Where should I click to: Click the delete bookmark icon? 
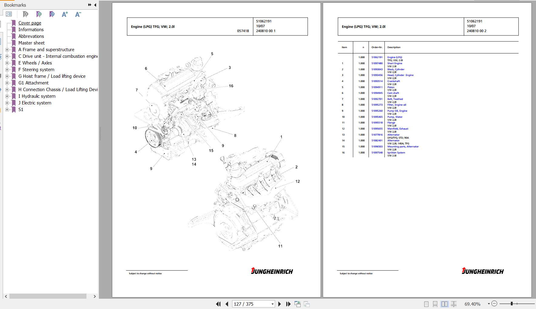[x=25, y=14]
